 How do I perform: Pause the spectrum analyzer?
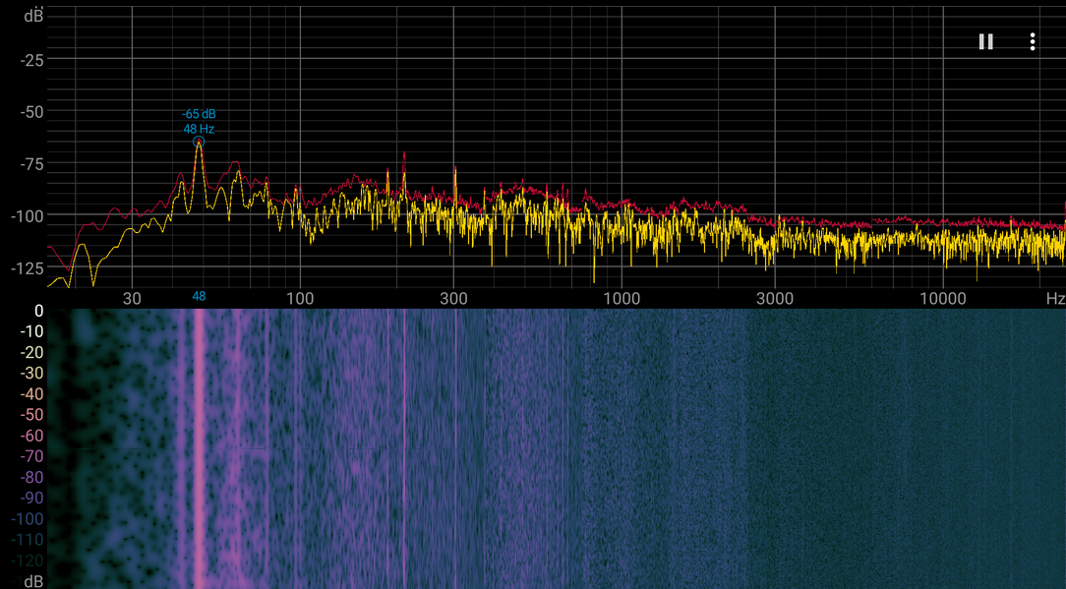[985, 42]
